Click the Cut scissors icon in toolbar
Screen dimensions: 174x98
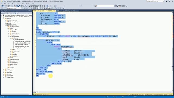(41, 6)
